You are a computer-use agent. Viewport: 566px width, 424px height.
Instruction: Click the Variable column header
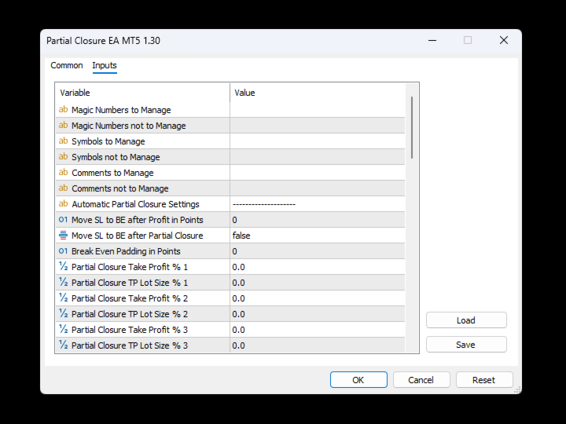pos(142,93)
